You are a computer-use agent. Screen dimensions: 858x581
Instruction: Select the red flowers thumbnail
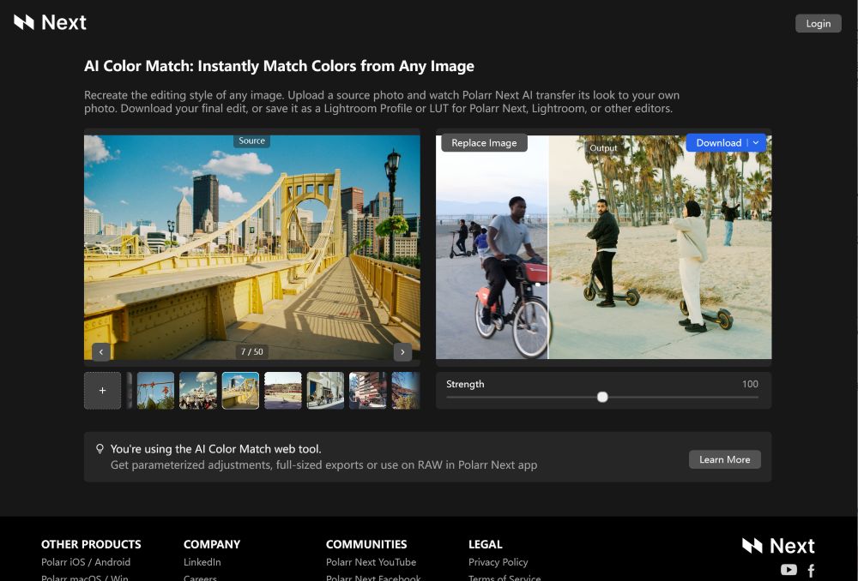[156, 391]
